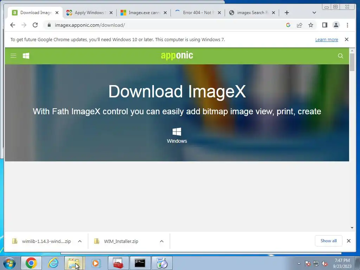360x270 pixels.
Task: Show hidden system tray icons
Action: click(299, 263)
